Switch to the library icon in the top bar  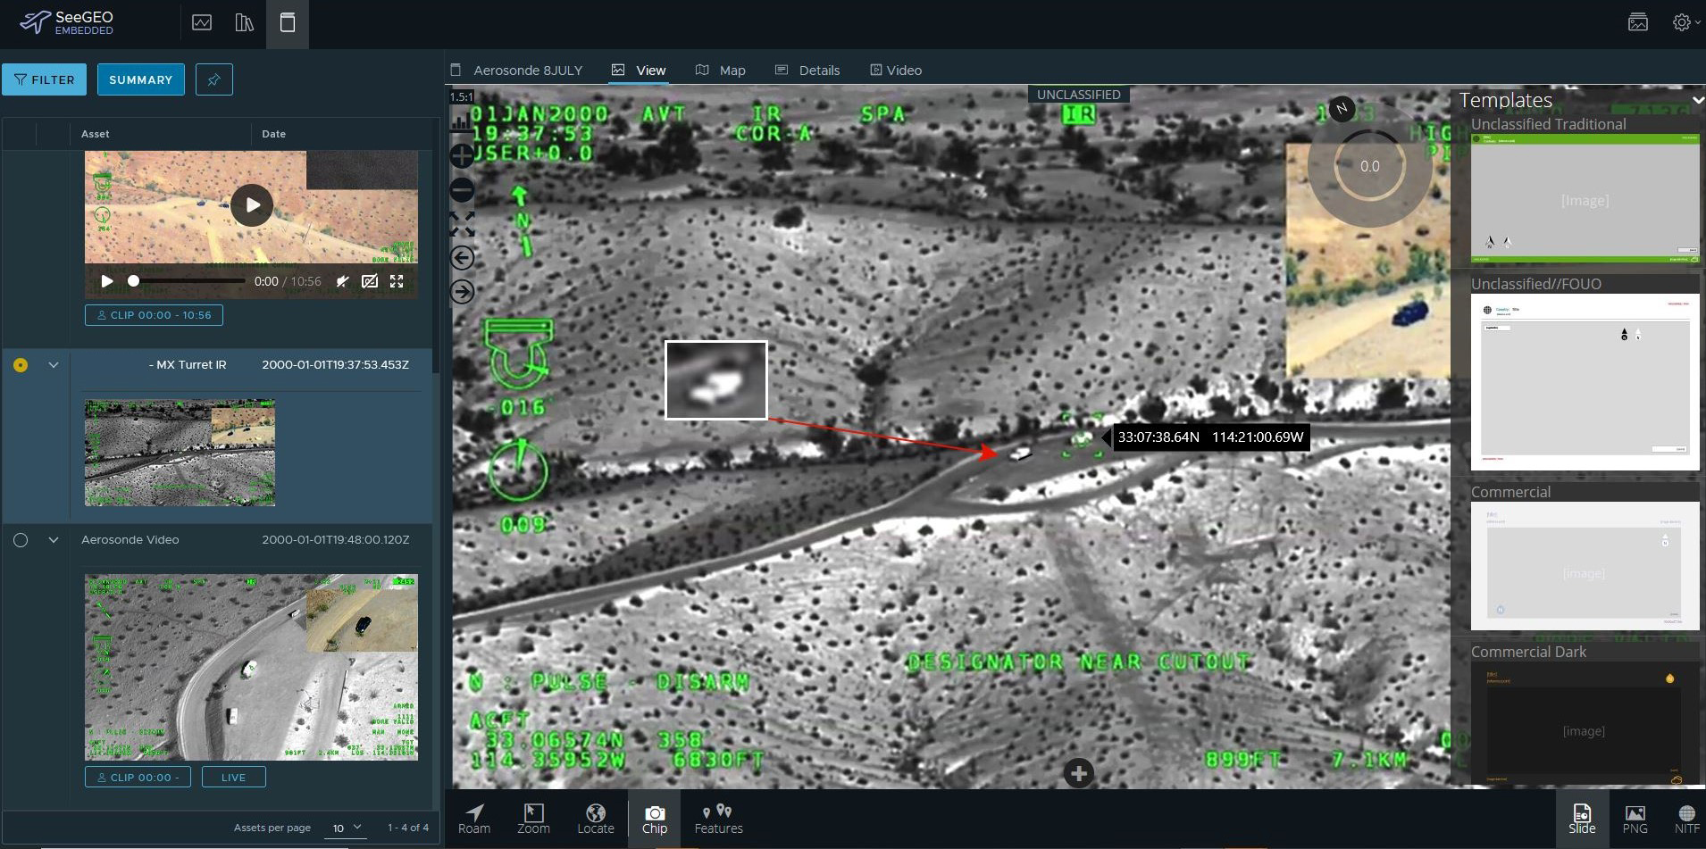[x=245, y=22]
